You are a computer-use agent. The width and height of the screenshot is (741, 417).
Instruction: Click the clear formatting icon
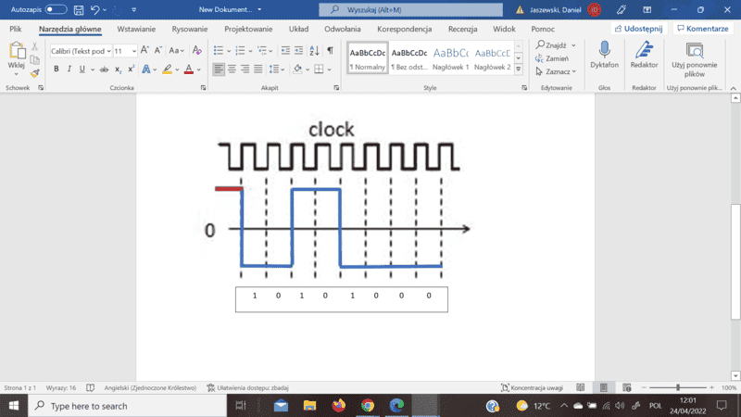[196, 51]
